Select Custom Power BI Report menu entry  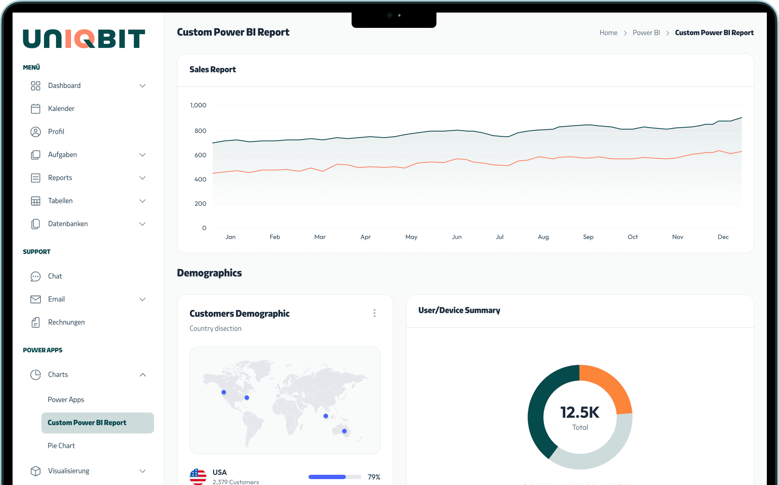coord(87,423)
